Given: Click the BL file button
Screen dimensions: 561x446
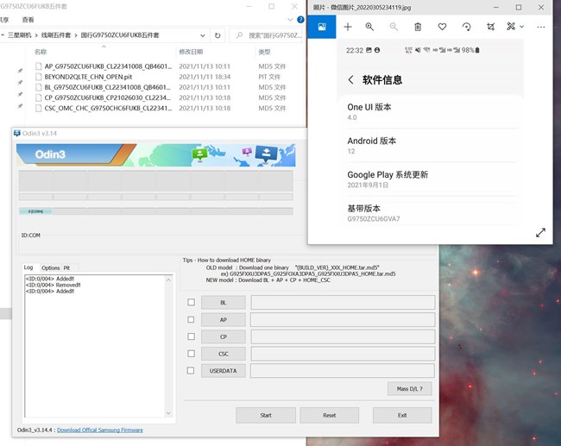Looking at the screenshot, I should tap(224, 303).
